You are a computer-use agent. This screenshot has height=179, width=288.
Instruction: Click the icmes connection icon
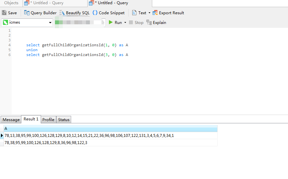click(5, 22)
